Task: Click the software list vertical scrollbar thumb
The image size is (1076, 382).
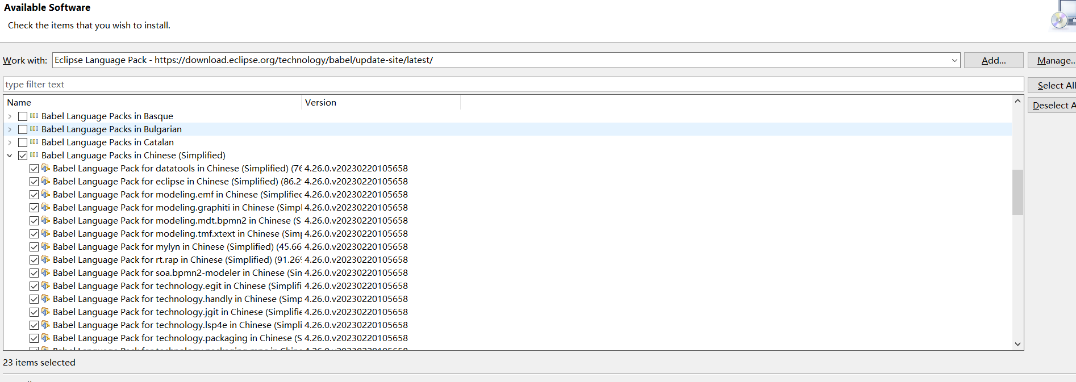Action: (x=1017, y=192)
